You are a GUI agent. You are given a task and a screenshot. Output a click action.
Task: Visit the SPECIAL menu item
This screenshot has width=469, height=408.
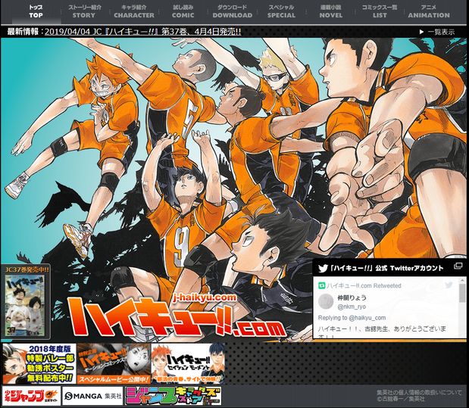tap(281, 12)
